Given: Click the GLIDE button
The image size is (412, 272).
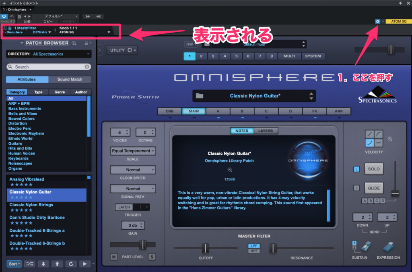Looking at the screenshot, I should point(374,188).
